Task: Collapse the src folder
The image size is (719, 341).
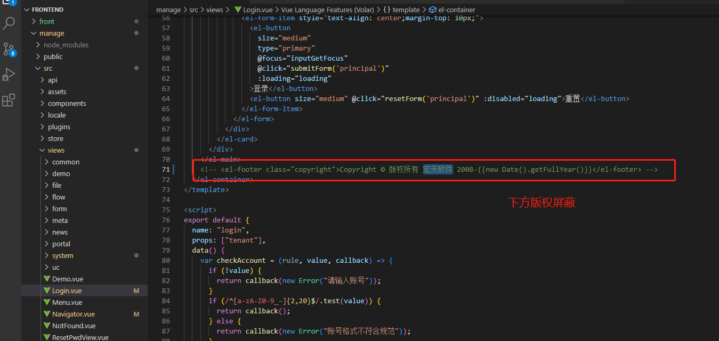Action: tap(48, 68)
